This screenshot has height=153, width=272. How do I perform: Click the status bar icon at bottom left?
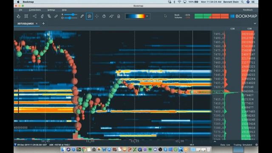[x=15, y=145]
